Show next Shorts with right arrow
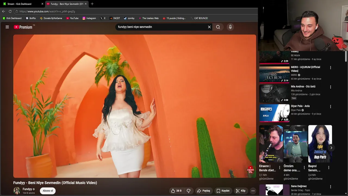 point(331,148)
